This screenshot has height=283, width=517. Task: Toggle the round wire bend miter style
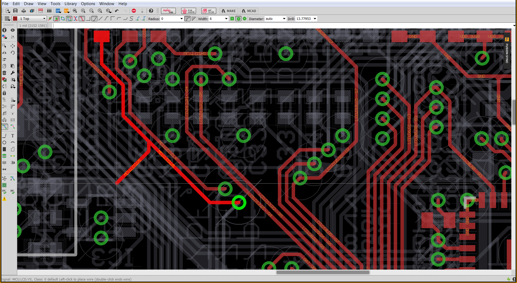[x=188, y=19]
